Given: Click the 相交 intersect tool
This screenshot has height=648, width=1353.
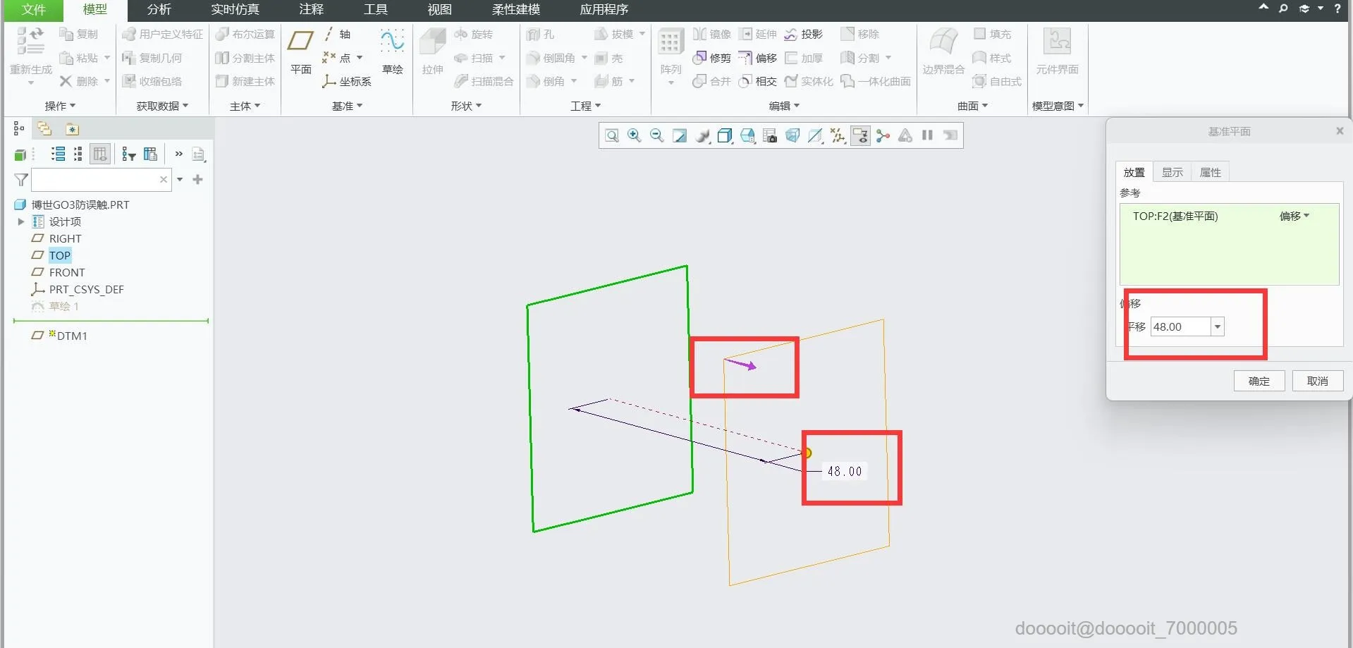Looking at the screenshot, I should (757, 81).
